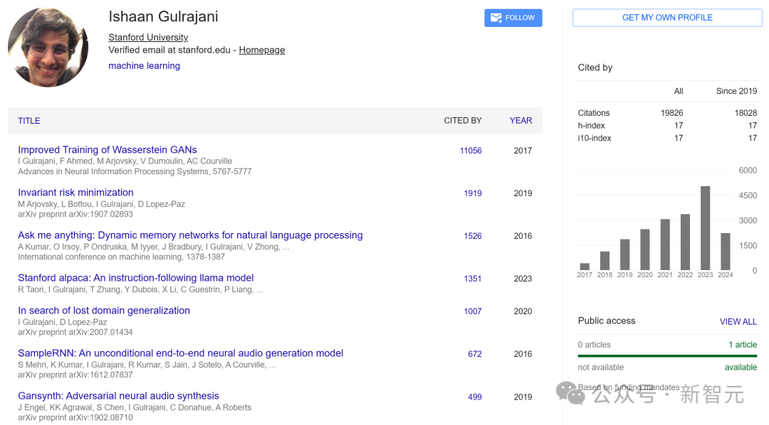Open Gansynth adversarial neural audio synthesis paper
This screenshot has width=769, height=425.
tap(118, 396)
